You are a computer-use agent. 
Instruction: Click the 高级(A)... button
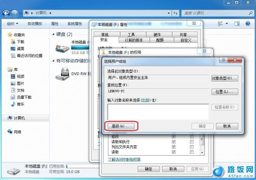(121, 126)
